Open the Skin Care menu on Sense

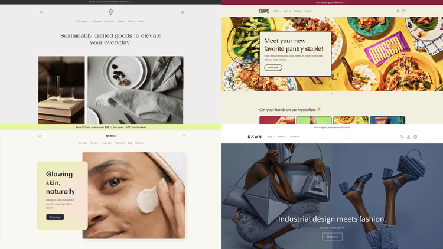pyautogui.click(x=83, y=143)
